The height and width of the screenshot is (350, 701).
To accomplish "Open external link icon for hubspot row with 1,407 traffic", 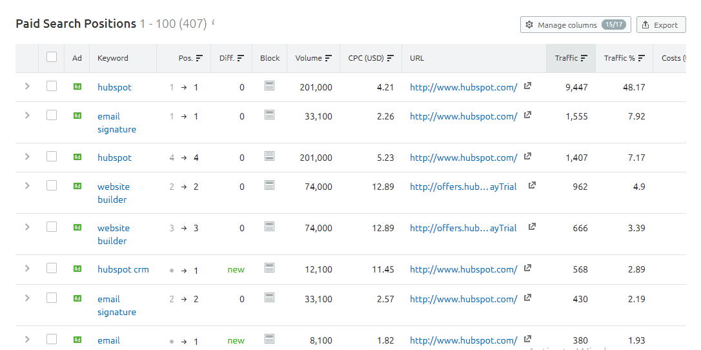I will (527, 156).
